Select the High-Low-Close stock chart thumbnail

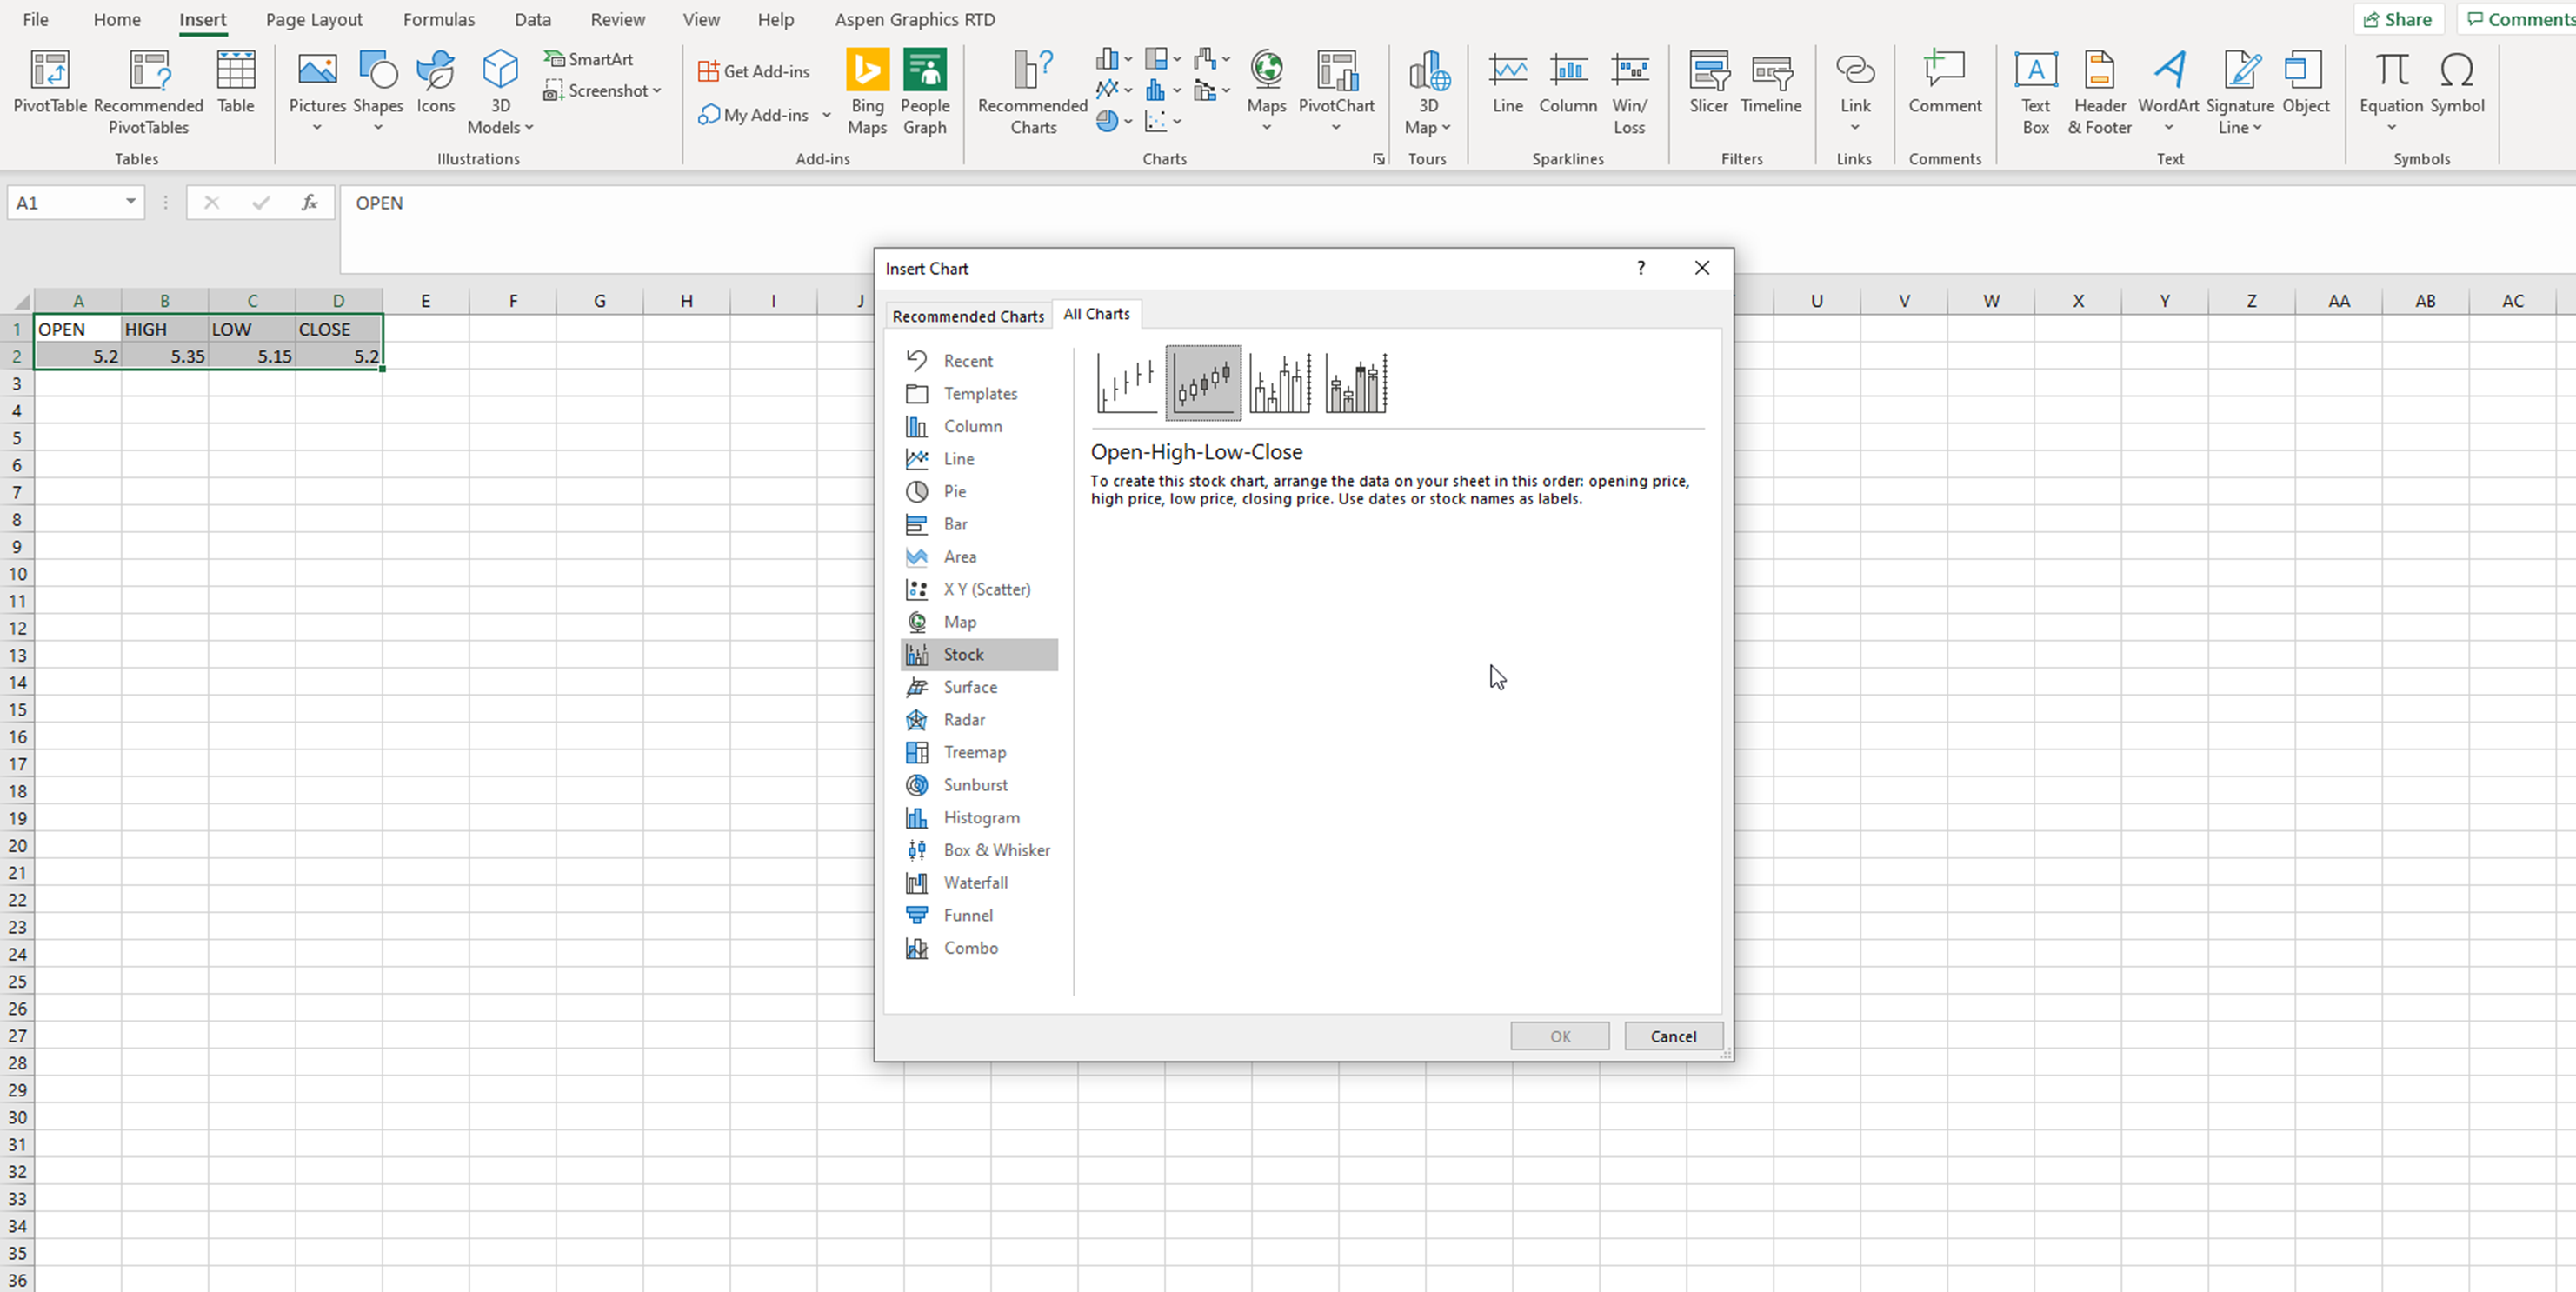(1127, 383)
